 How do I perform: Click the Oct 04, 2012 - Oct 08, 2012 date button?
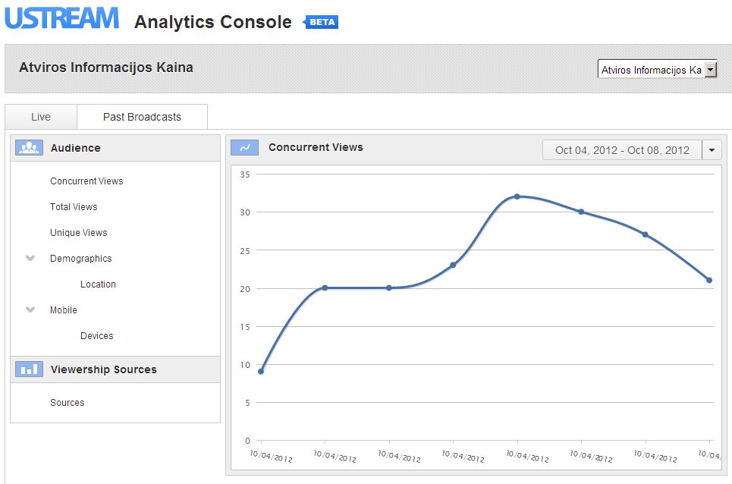click(x=622, y=150)
